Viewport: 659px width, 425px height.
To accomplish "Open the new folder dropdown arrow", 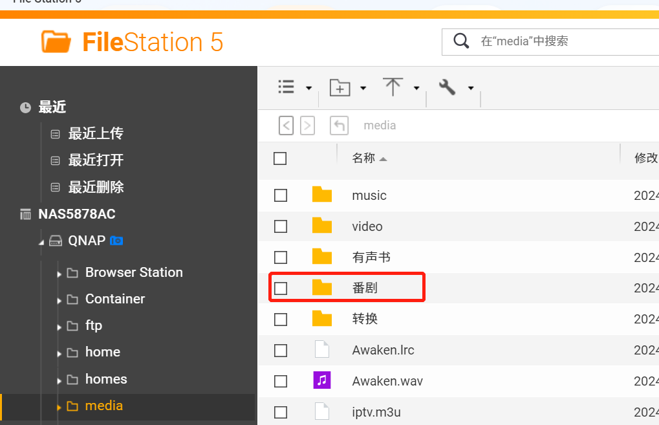I will point(363,88).
